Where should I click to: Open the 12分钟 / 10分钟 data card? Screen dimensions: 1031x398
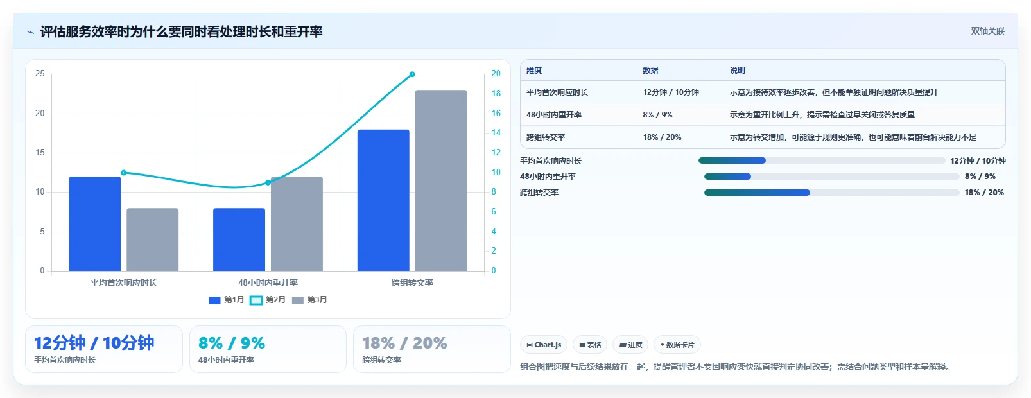pyautogui.click(x=104, y=349)
